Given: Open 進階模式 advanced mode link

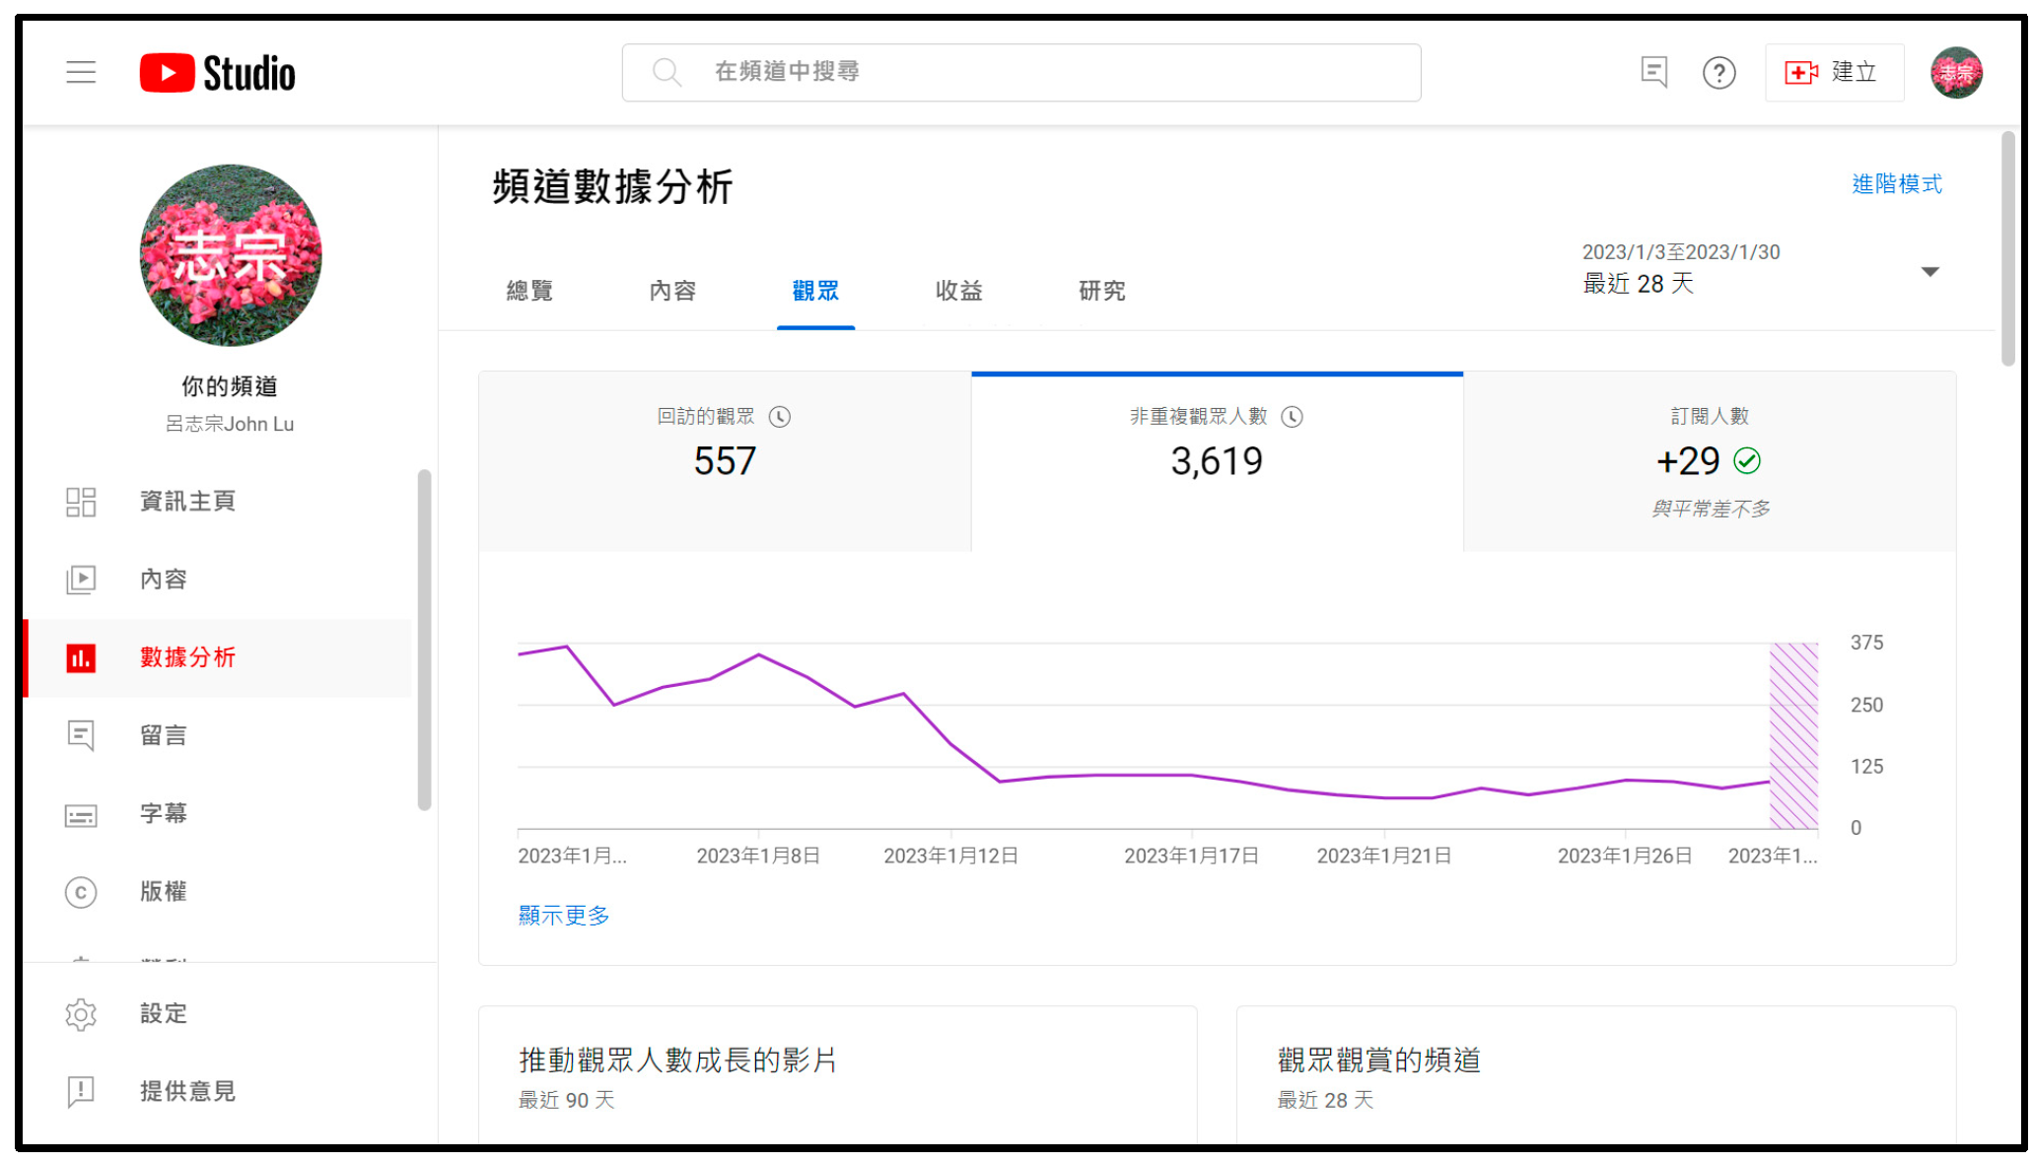Looking at the screenshot, I should (1896, 184).
